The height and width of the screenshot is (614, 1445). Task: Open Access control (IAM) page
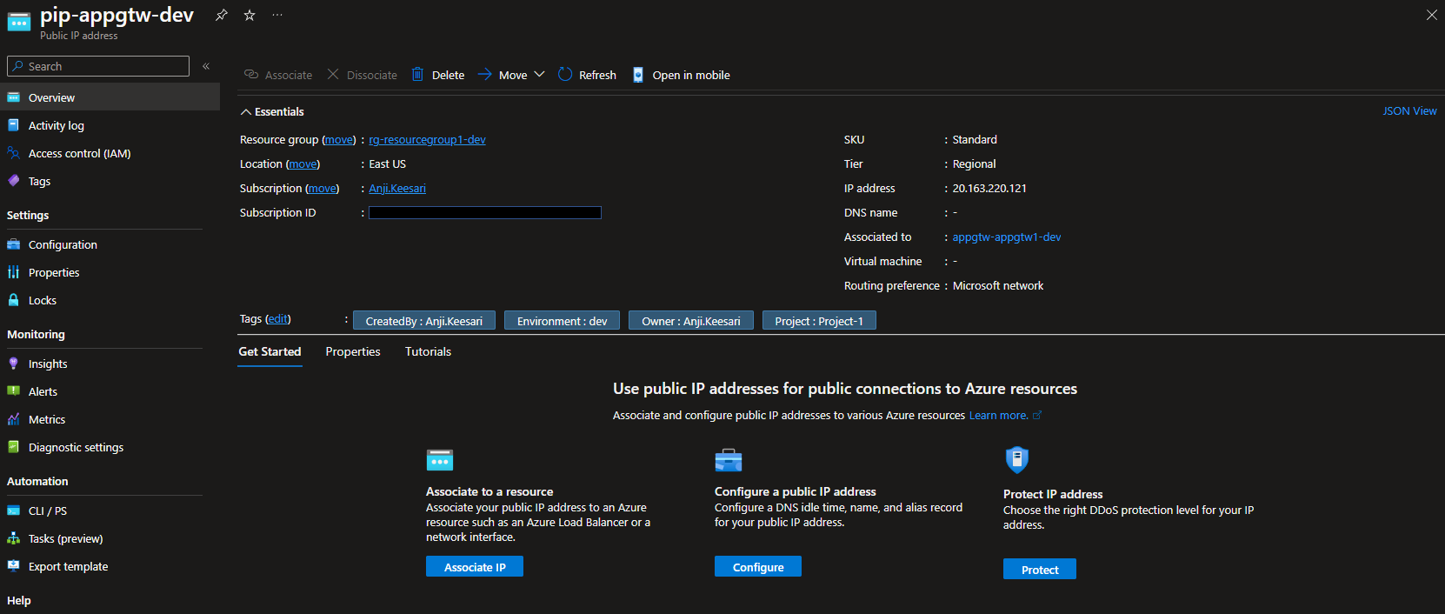(79, 153)
